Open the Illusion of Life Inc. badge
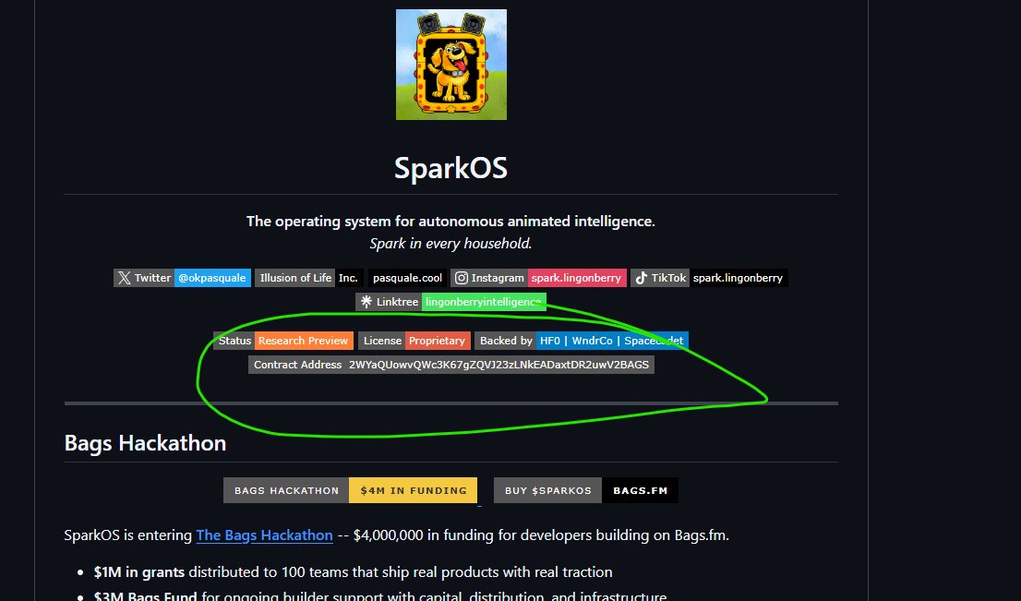Image resolution: width=1021 pixels, height=601 pixels. pyautogui.click(x=308, y=278)
